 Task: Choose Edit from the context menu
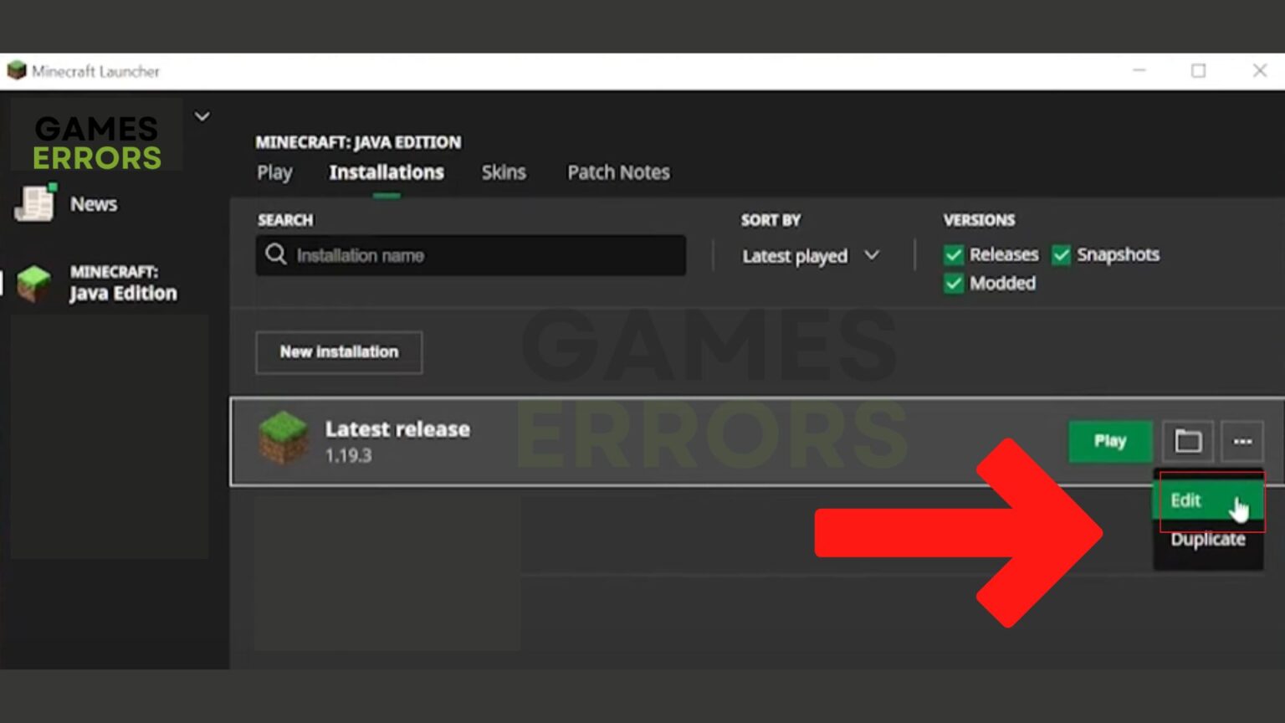pyautogui.click(x=1208, y=500)
